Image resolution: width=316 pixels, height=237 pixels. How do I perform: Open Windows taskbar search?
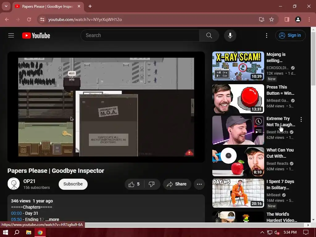coord(17,233)
